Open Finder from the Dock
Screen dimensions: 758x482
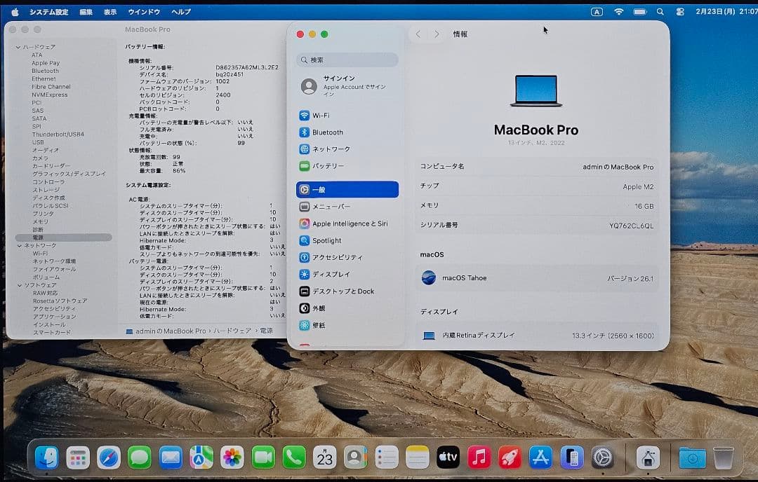pyautogui.click(x=47, y=457)
